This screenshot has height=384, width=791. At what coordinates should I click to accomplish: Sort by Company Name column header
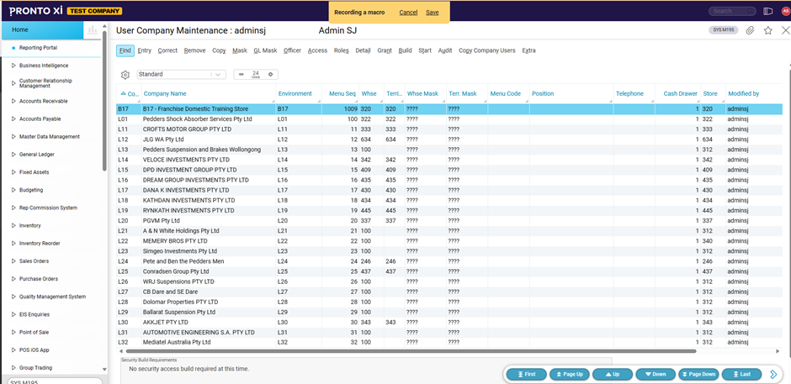[164, 94]
